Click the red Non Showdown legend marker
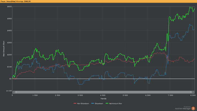 (x=75, y=103)
